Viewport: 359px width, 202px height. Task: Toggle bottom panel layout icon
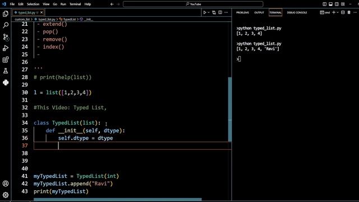(x=330, y=4)
